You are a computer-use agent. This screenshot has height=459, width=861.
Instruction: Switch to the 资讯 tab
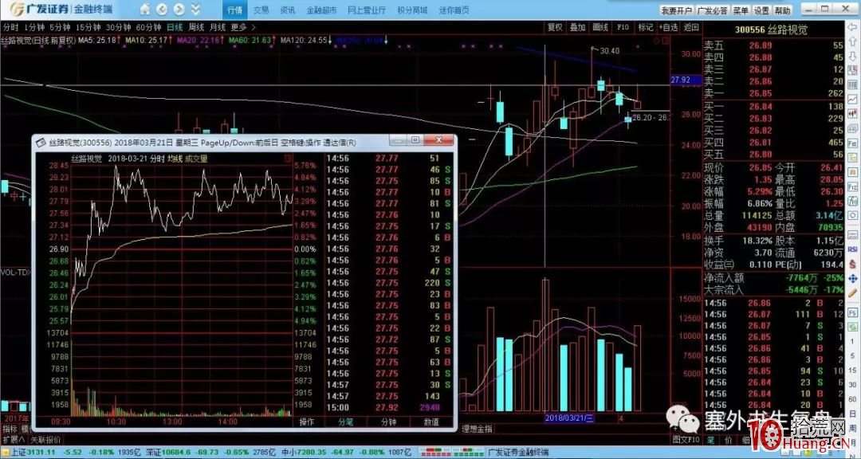pyautogui.click(x=287, y=10)
